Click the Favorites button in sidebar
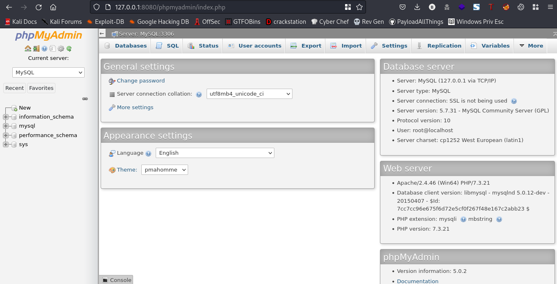 pos(41,88)
